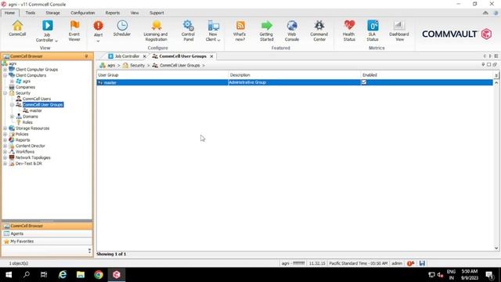Select Content Director in tree
The height and width of the screenshot is (282, 501).
point(27,146)
